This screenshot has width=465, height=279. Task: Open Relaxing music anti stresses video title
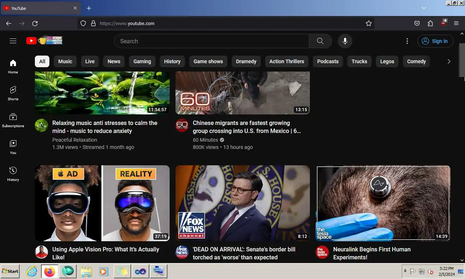point(105,127)
